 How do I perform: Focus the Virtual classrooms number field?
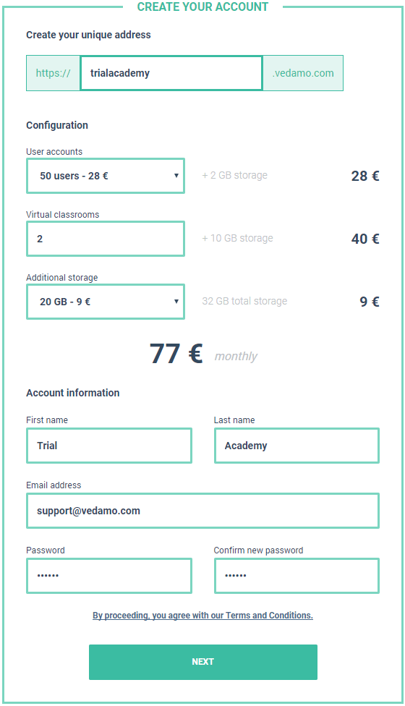pos(106,239)
